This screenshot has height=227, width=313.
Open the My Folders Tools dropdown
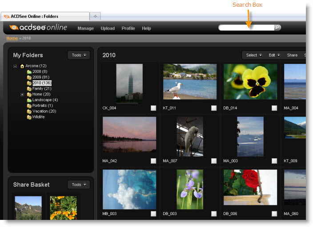(x=79, y=55)
